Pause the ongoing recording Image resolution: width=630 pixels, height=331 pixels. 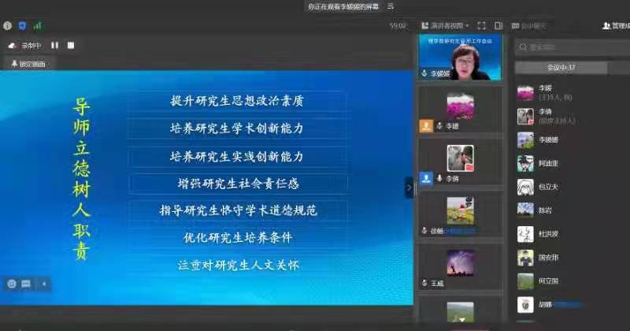click(x=55, y=46)
